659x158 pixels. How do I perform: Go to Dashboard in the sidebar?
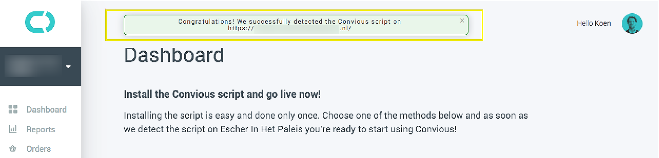point(46,110)
